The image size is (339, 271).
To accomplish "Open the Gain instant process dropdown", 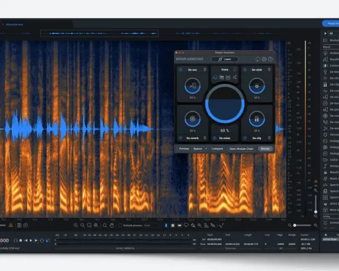I will (152, 225).
